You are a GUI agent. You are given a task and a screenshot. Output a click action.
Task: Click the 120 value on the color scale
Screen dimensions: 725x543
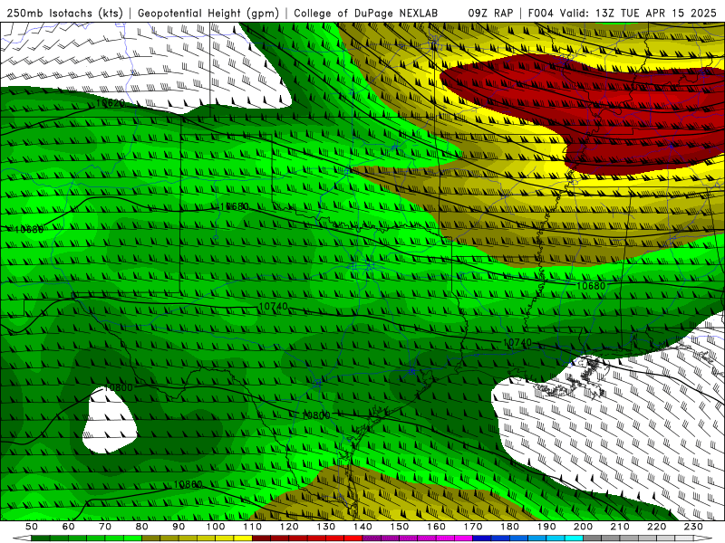[x=289, y=527]
